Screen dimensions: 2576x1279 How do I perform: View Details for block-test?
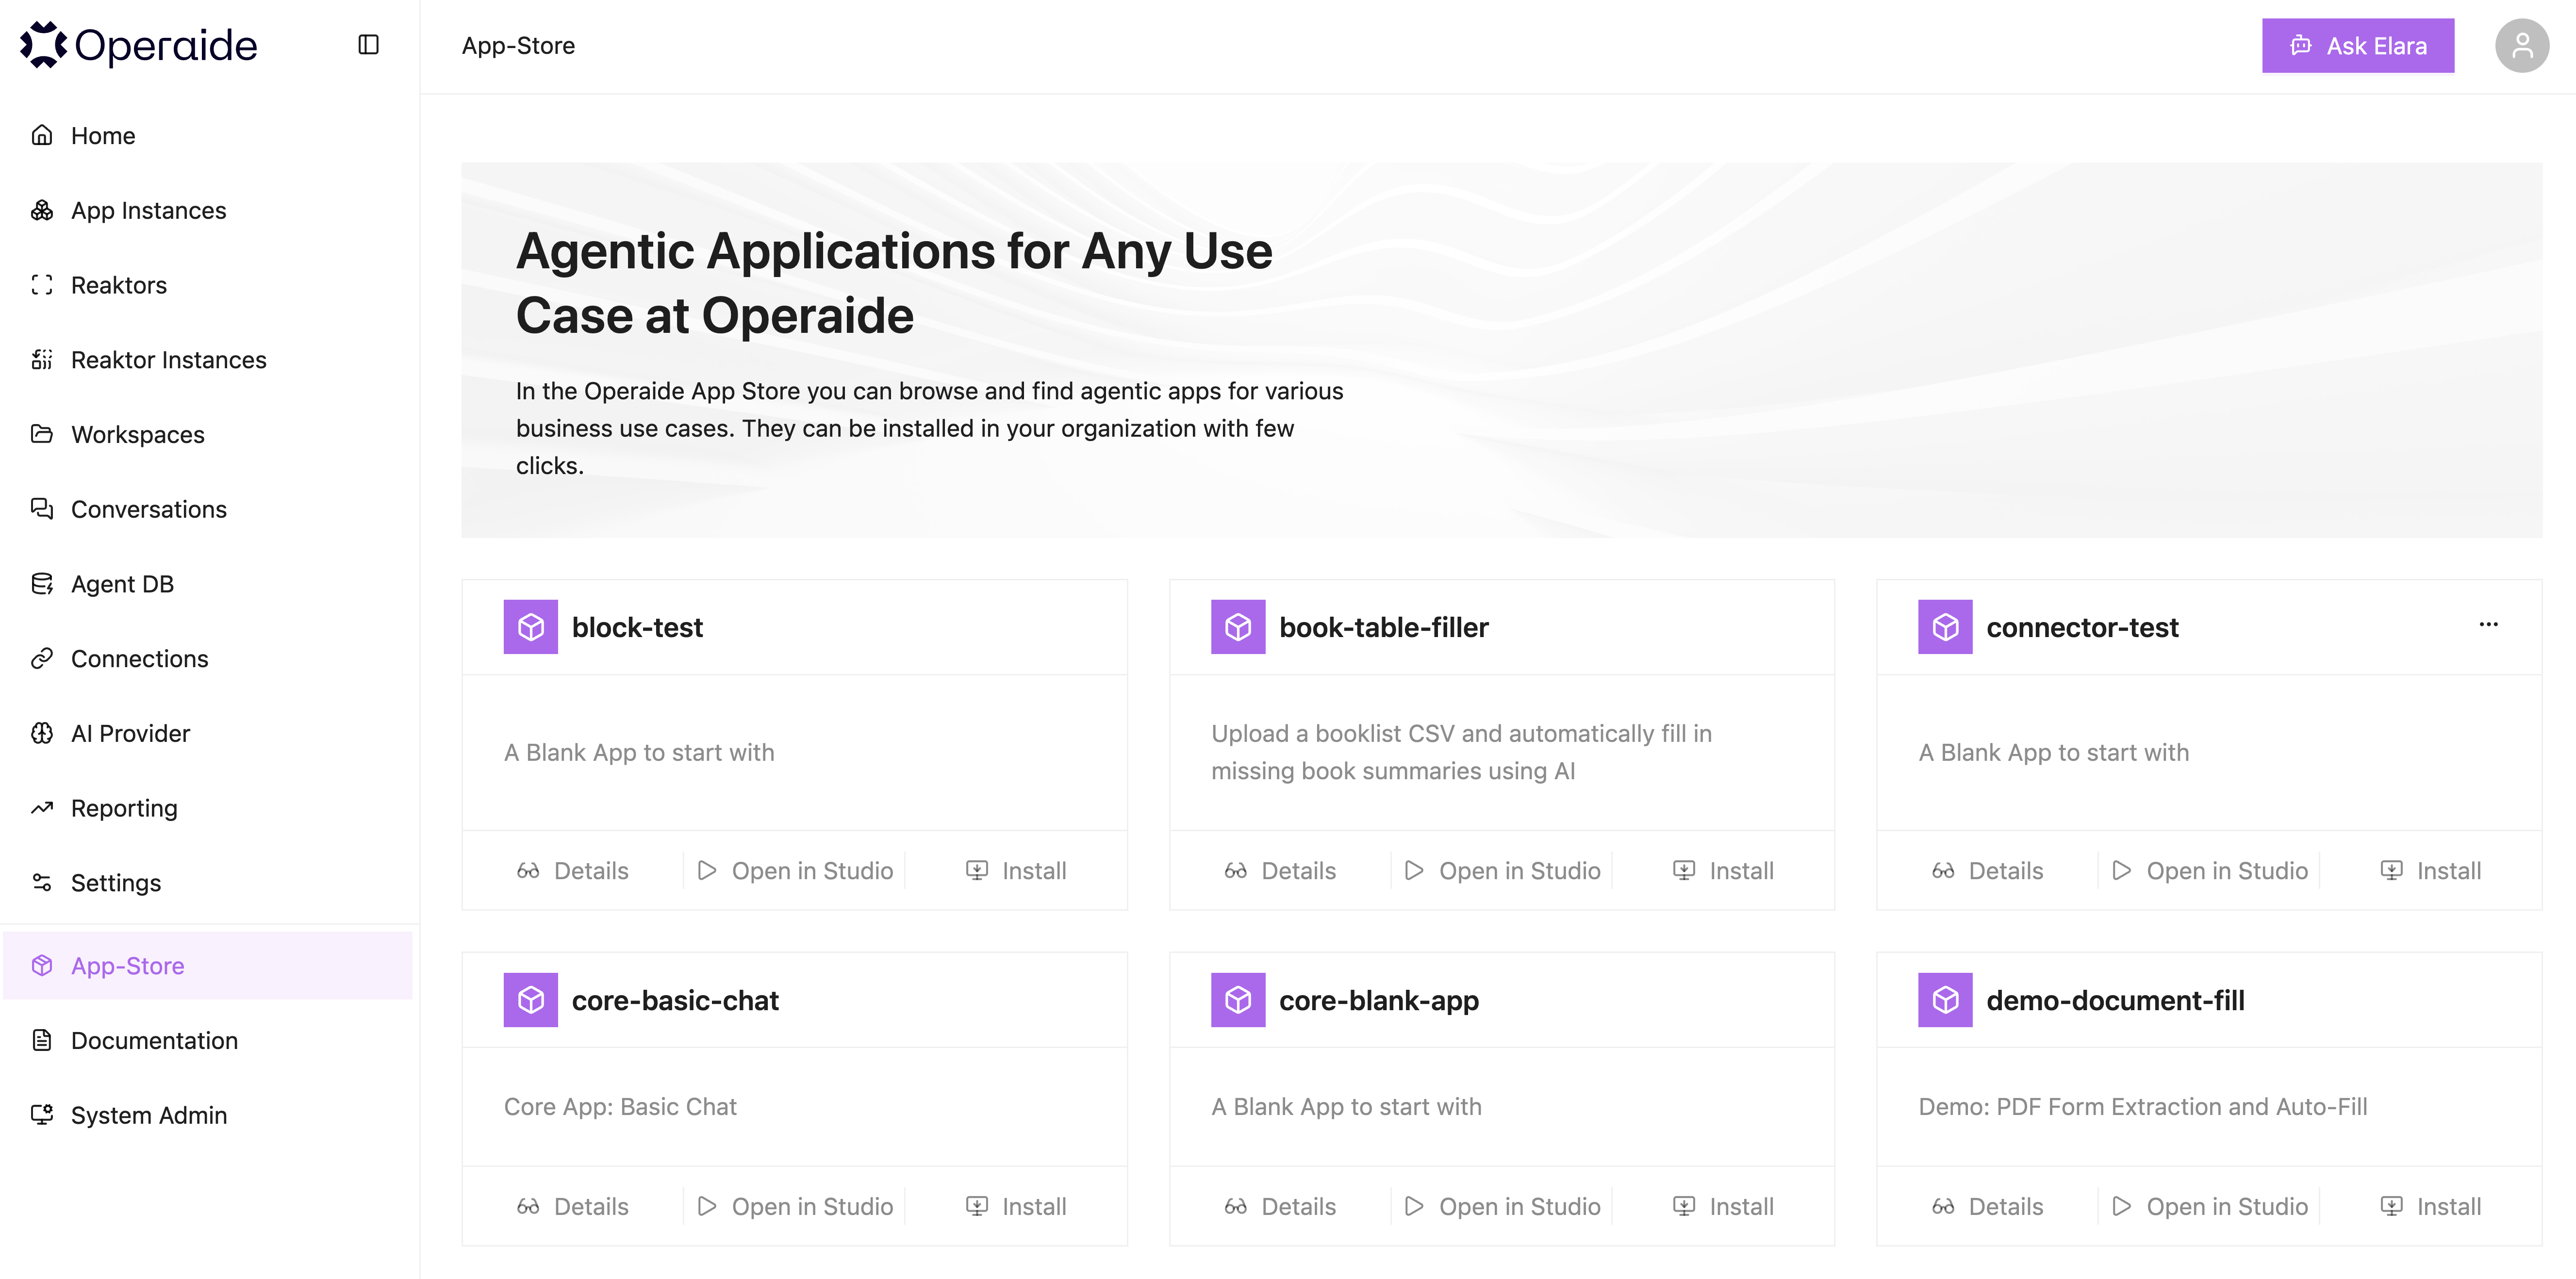tap(573, 871)
